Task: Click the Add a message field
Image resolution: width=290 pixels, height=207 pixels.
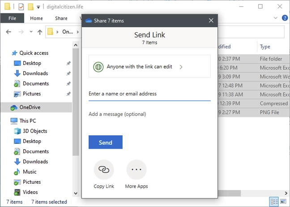Action: (x=149, y=114)
